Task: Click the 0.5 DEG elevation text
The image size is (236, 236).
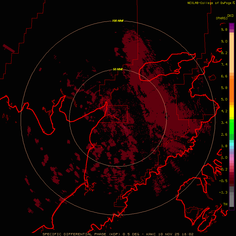Action: 131,234
